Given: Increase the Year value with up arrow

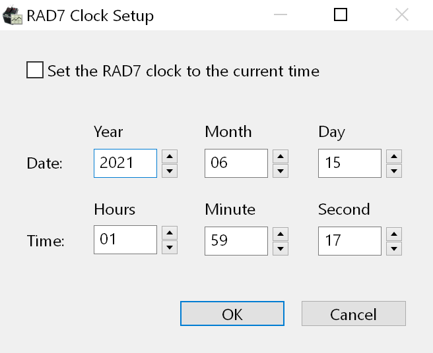Looking at the screenshot, I should 170,156.
